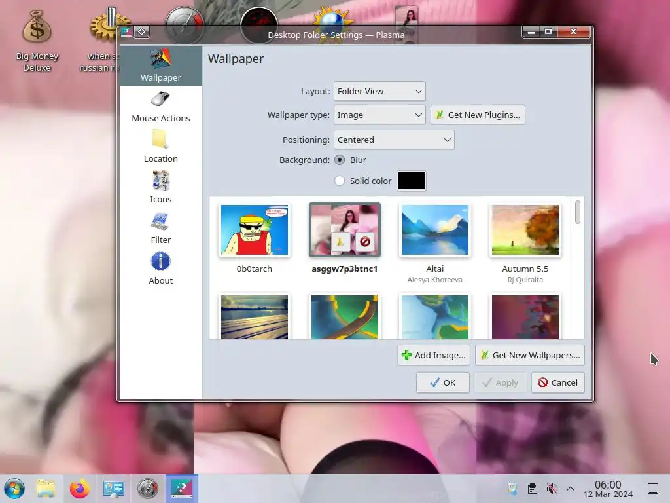Click the wallpaper list scrollbar handle
The height and width of the screenshot is (503, 670).
[578, 212]
